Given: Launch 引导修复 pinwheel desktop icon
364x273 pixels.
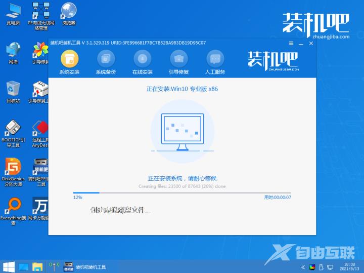Looking at the screenshot, I should coord(40,53).
